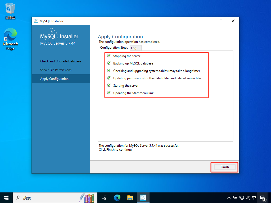Open Task View from the taskbar
Screen dimensions: 271x203
(x=104, y=198)
